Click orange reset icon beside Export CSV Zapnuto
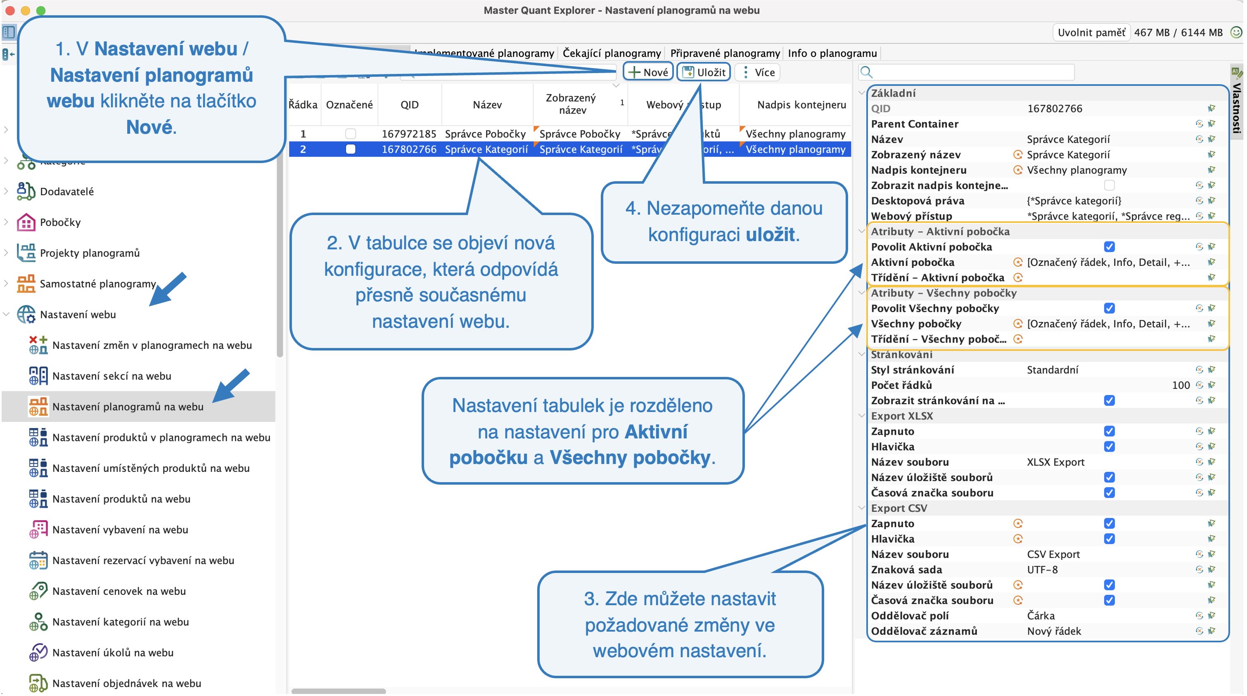The image size is (1247, 696). click(x=1017, y=523)
